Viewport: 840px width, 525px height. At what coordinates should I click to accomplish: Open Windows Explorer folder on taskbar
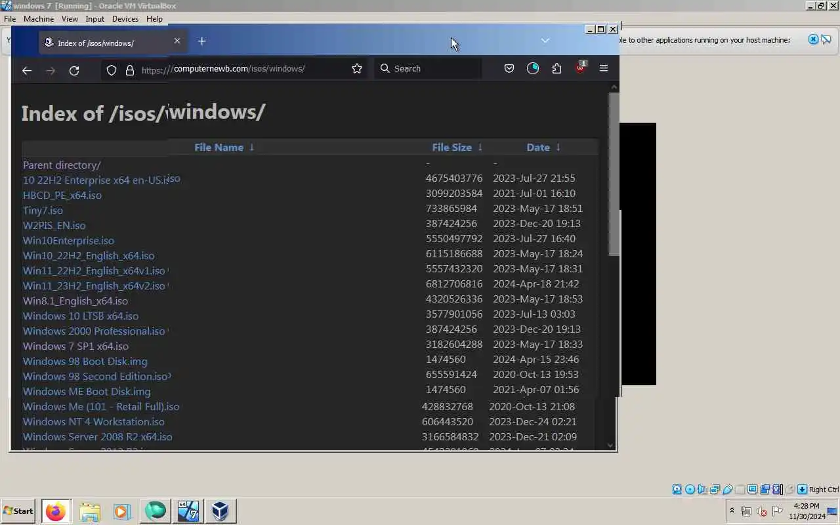[x=90, y=511]
